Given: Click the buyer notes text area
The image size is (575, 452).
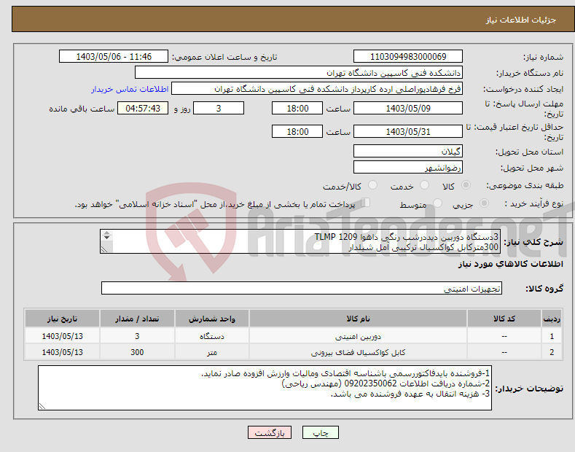Looking at the screenshot, I should [x=265, y=388].
